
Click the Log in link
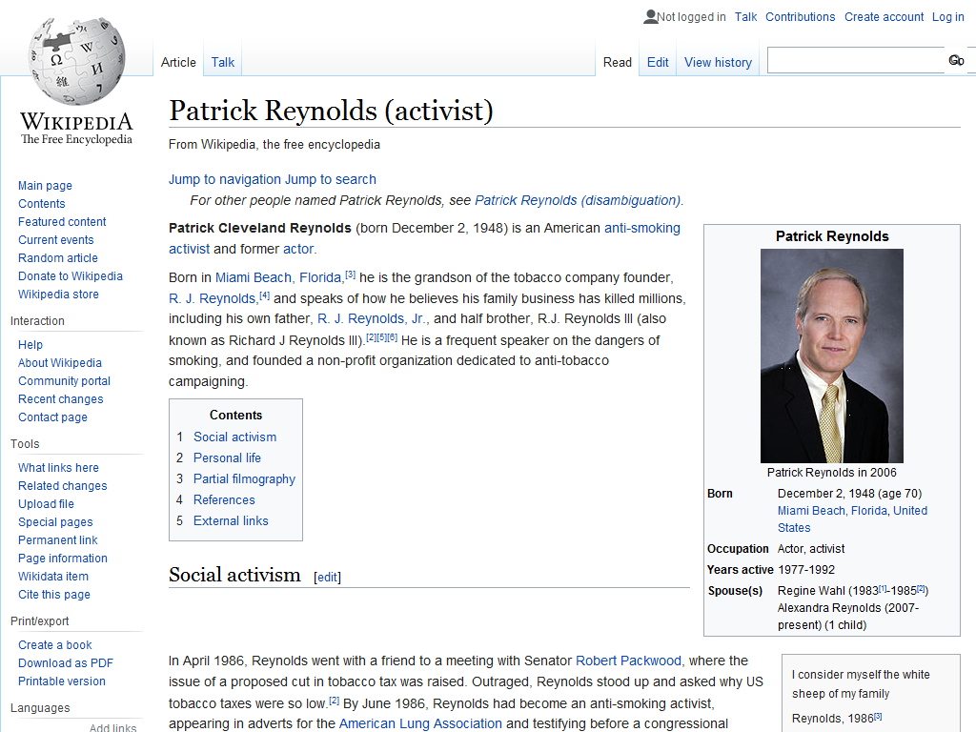[x=947, y=17]
